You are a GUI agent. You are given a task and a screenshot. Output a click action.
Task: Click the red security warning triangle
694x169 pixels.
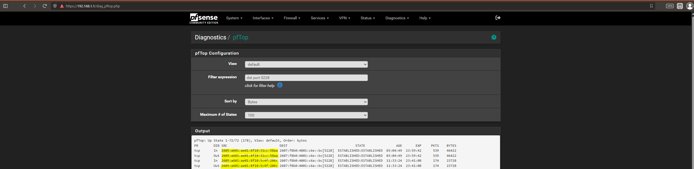(62, 6)
